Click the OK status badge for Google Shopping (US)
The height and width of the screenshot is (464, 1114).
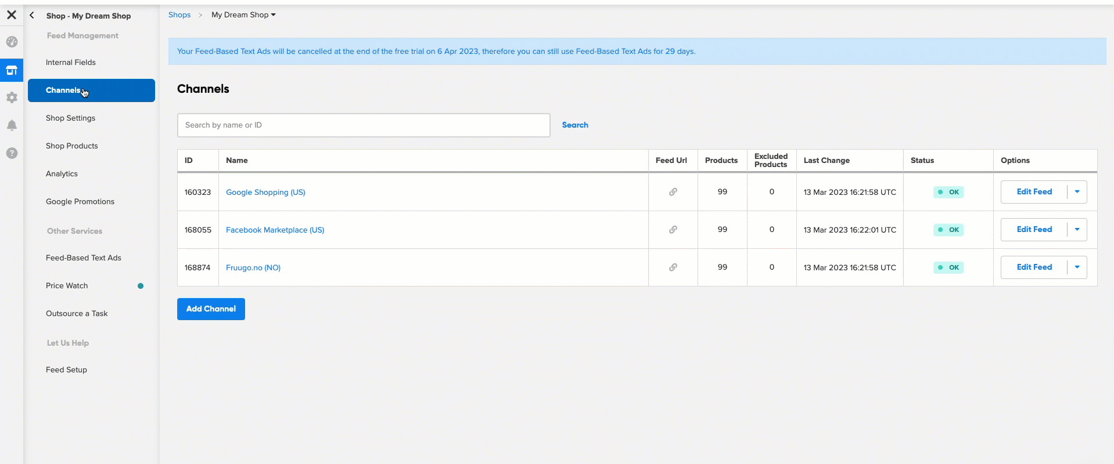(x=948, y=192)
